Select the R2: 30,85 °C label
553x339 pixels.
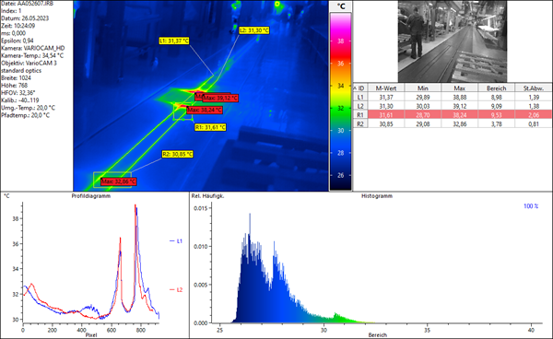(177, 154)
